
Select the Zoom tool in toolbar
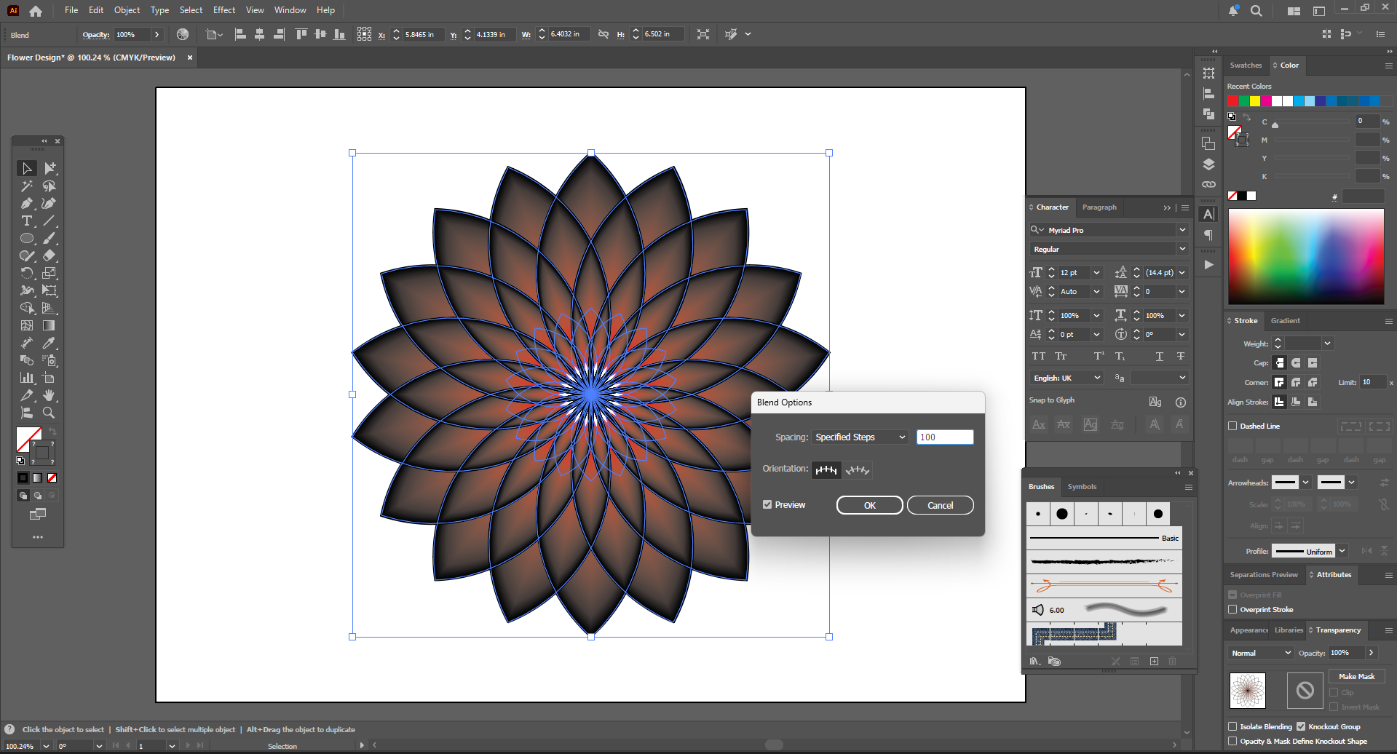[x=49, y=413]
